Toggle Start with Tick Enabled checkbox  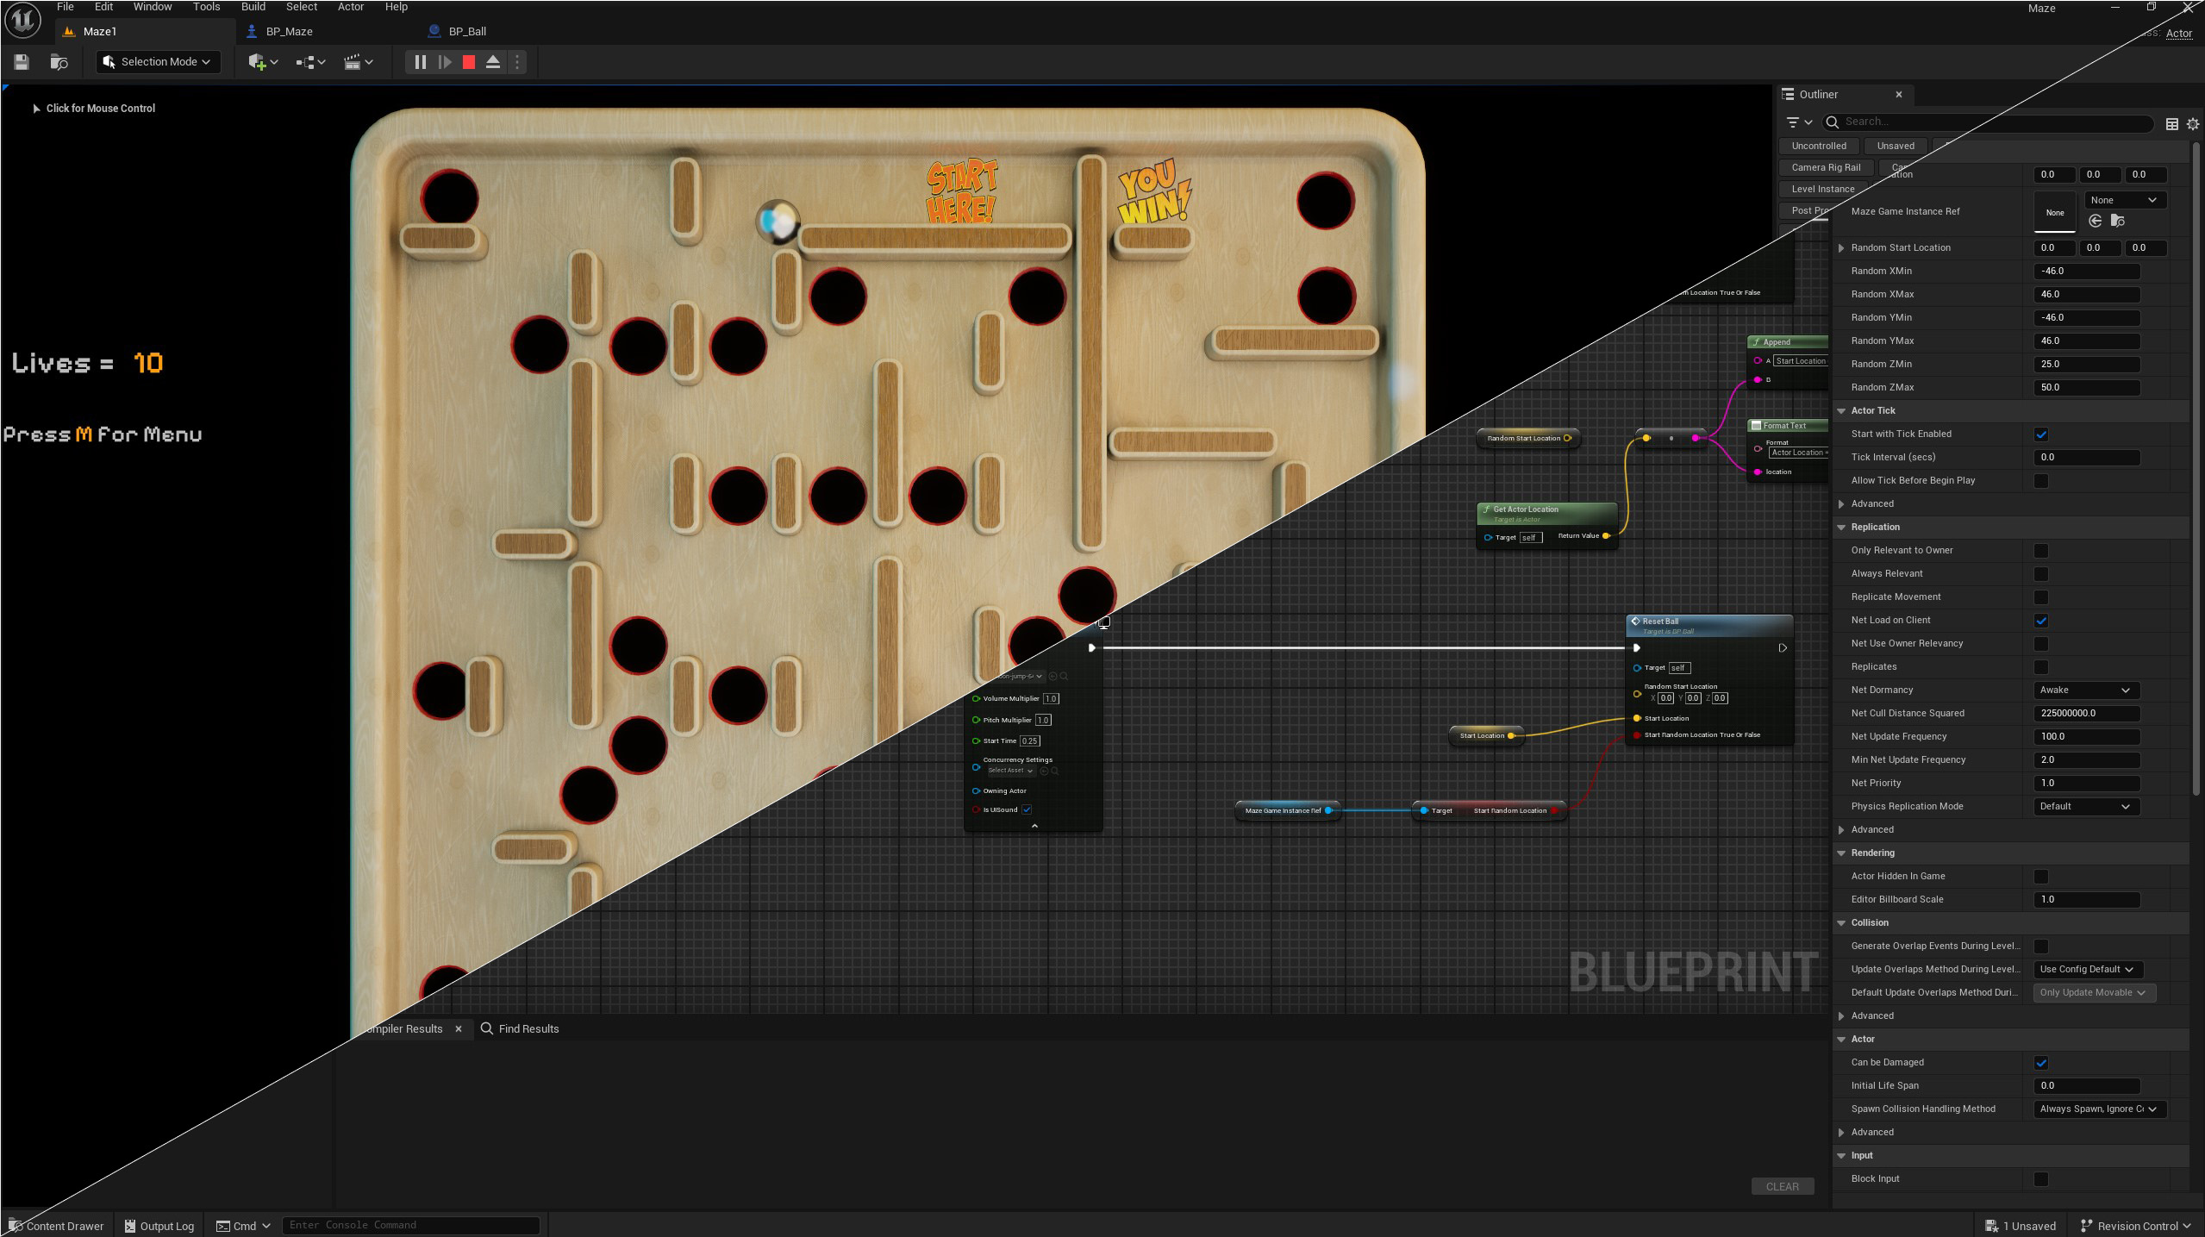pos(2041,434)
